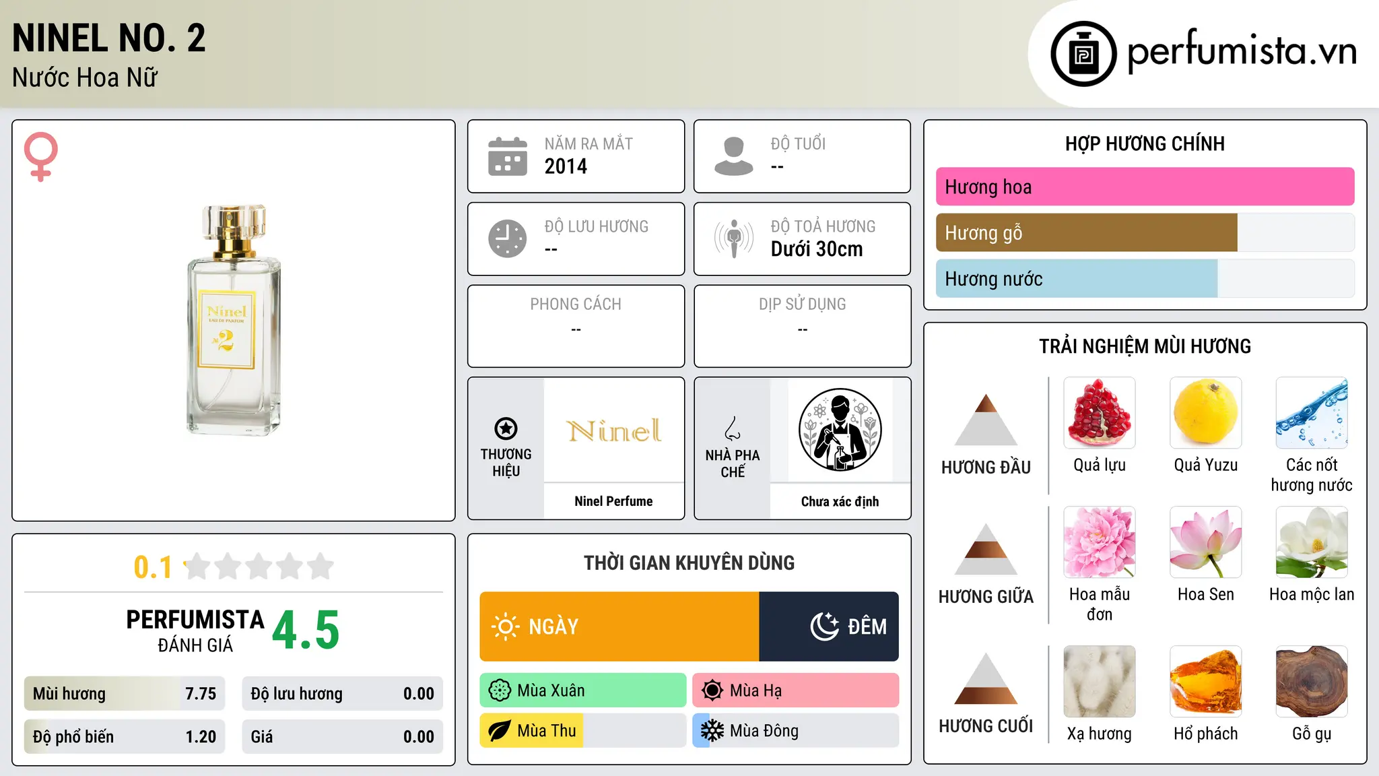
Task: Click the snowflake icon next to Mùa Đông
Action: coord(712,731)
